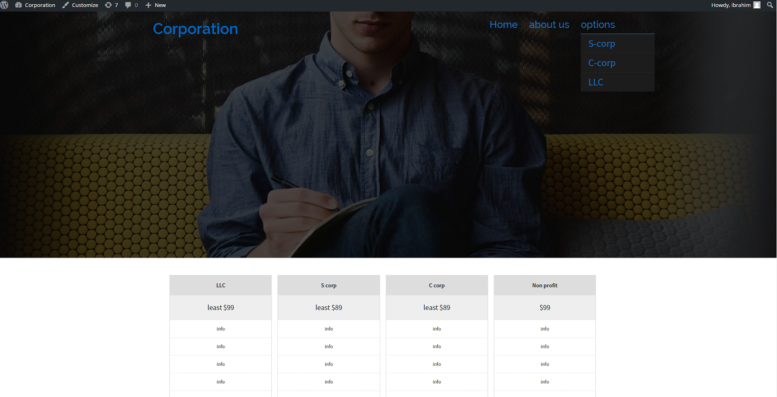Select S-corp from the options dropdown
The width and height of the screenshot is (777, 397).
pos(602,44)
